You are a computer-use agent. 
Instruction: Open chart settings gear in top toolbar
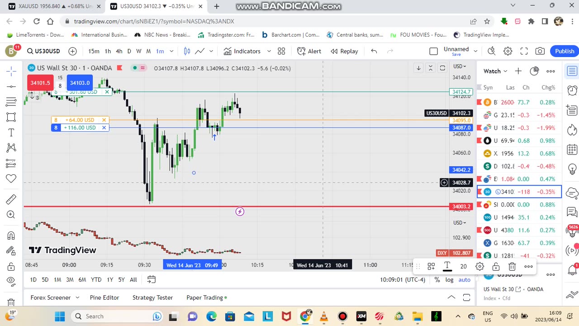[x=508, y=51]
